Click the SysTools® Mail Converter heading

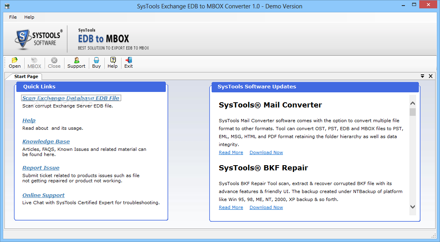(x=270, y=105)
